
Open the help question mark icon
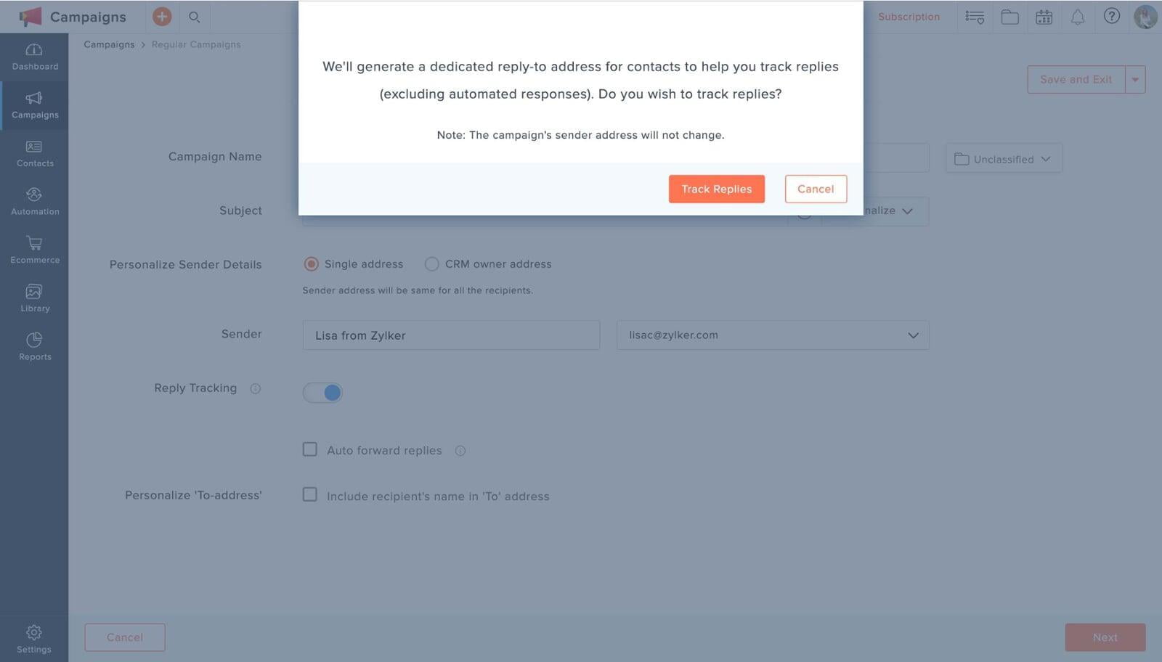[x=1111, y=16]
